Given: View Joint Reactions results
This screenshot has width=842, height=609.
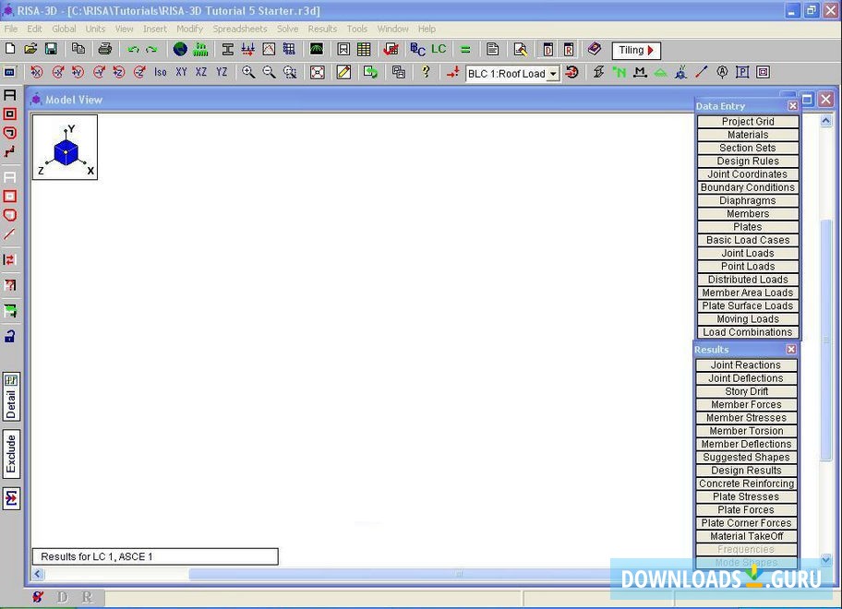Looking at the screenshot, I should tap(746, 364).
